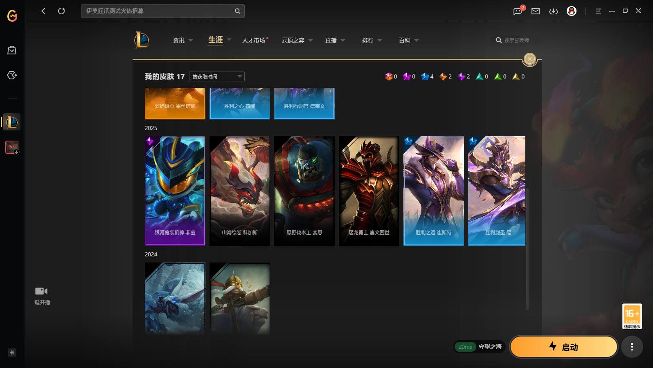653x368 pixels.
Task: Click the WeGame logo in the sidebar
Action: pos(12,16)
